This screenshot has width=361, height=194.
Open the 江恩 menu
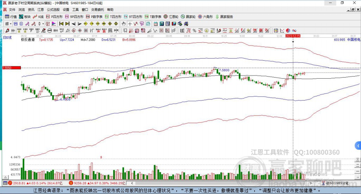pyautogui.click(x=41, y=10)
